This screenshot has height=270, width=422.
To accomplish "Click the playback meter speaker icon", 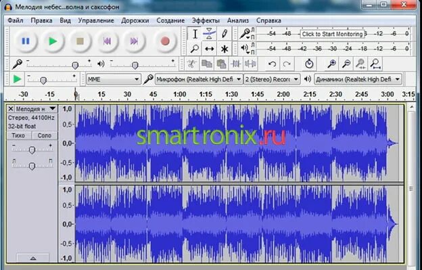I will 245,49.
